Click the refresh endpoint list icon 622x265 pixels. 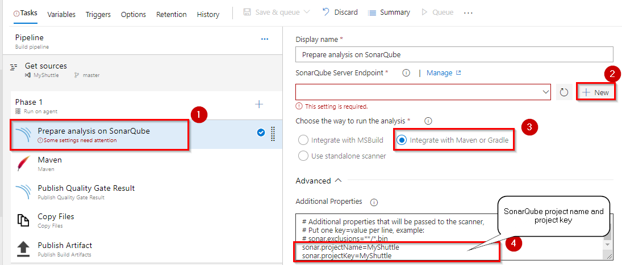[564, 92]
